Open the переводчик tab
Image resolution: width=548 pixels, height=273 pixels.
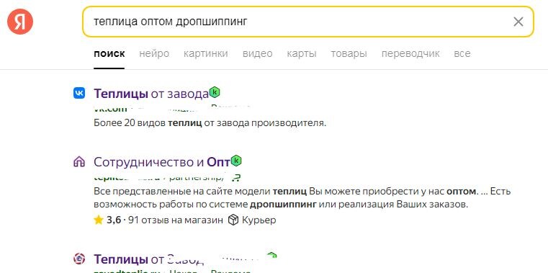click(x=410, y=53)
